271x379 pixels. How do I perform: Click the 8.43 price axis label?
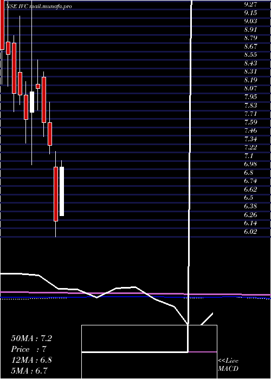click(x=250, y=63)
